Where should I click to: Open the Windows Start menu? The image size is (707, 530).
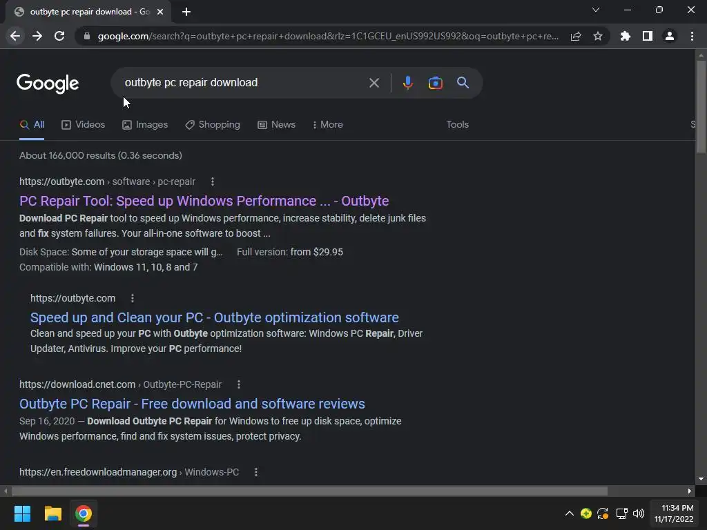[22, 513]
